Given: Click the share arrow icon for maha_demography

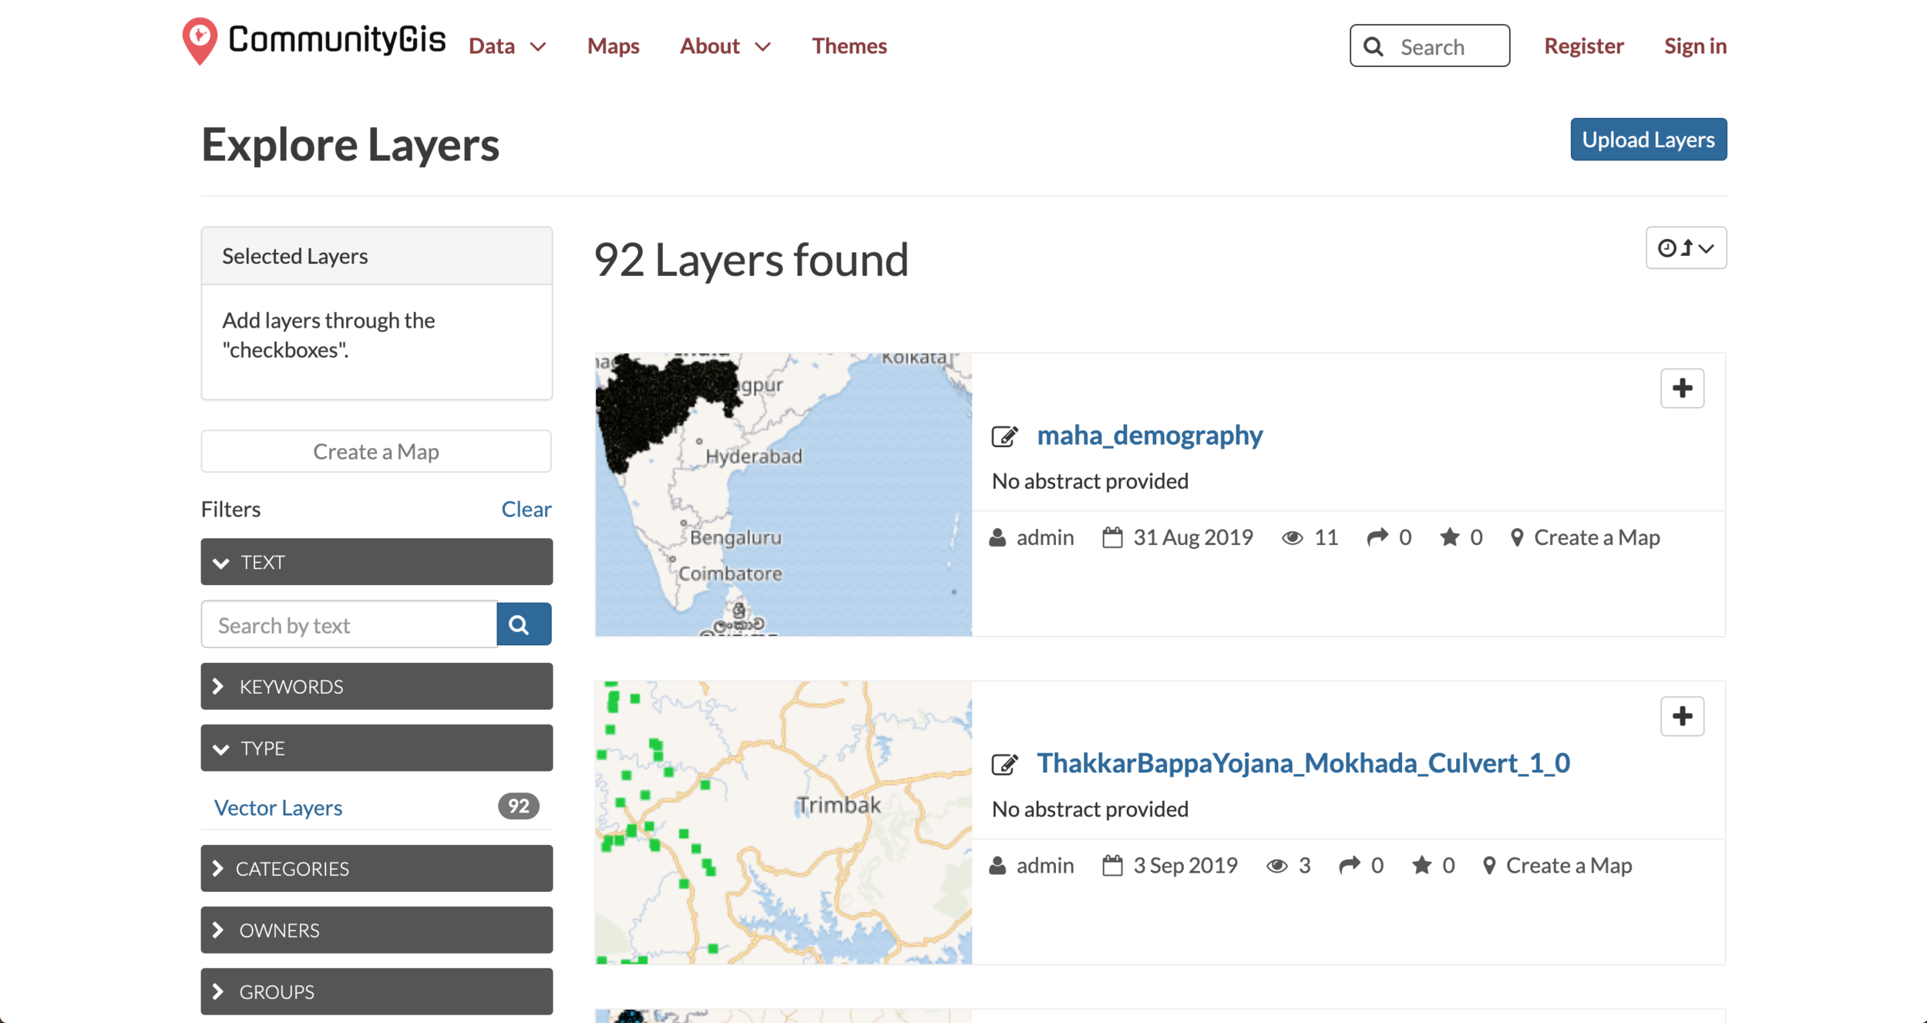Looking at the screenshot, I should coord(1377,537).
